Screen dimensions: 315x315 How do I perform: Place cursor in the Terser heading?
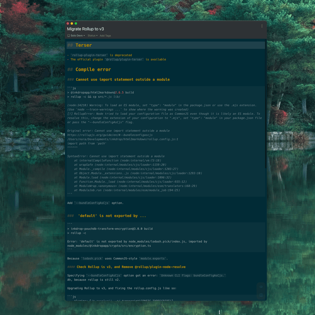click(83, 45)
